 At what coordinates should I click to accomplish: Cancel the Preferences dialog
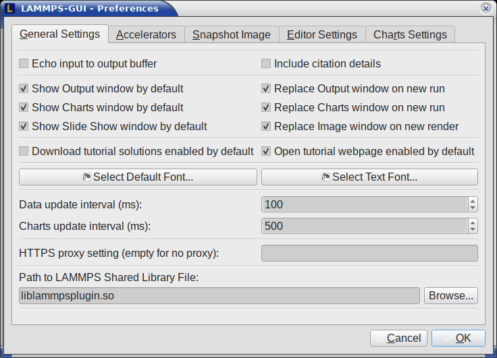pyautogui.click(x=398, y=338)
